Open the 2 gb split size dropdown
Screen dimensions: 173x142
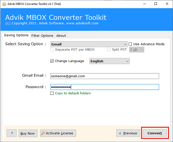pyautogui.click(x=136, y=50)
